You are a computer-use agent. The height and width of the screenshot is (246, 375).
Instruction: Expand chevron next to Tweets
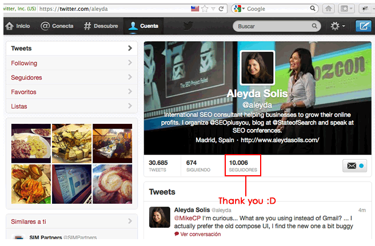130,49
